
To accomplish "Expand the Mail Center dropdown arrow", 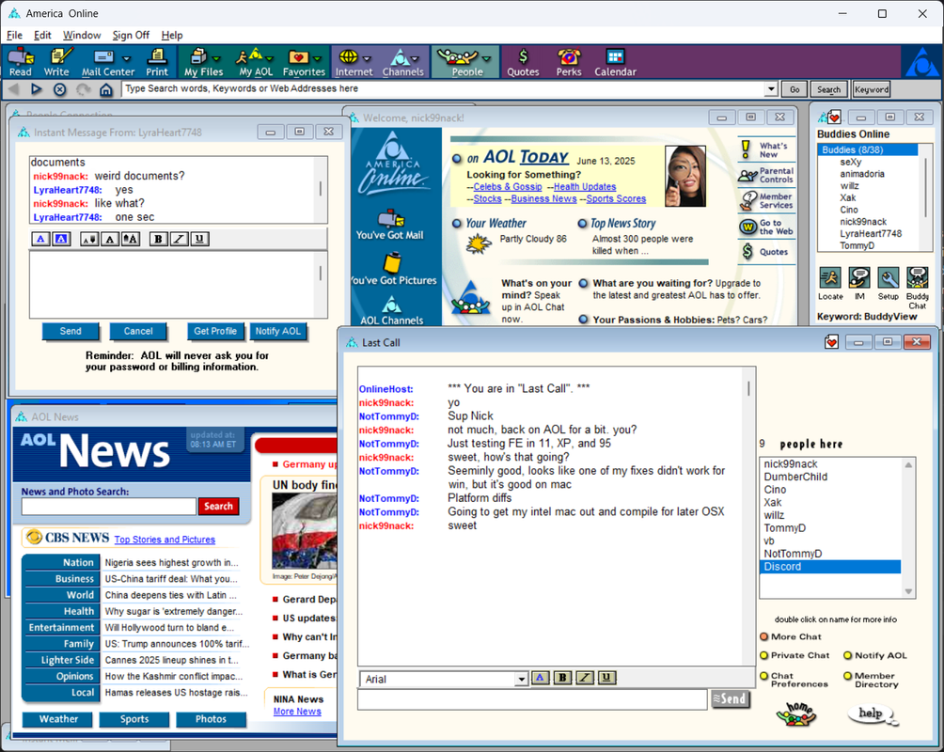I will (126, 59).
